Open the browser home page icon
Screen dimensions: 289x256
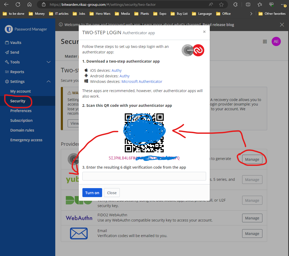click(29, 4)
